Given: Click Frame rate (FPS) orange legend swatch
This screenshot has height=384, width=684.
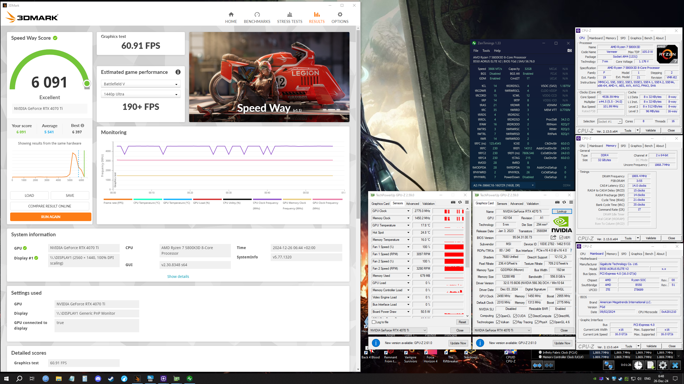Looking at the screenshot, I should 118,199.
